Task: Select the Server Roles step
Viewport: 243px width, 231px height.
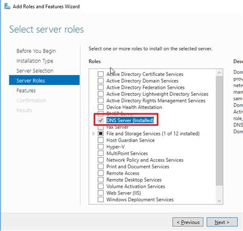Action: [x=44, y=81]
